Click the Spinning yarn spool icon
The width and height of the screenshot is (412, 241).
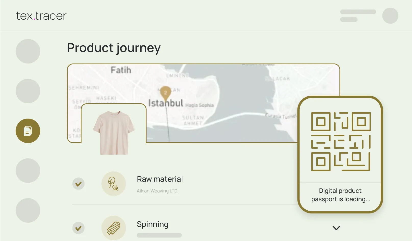pos(114,228)
